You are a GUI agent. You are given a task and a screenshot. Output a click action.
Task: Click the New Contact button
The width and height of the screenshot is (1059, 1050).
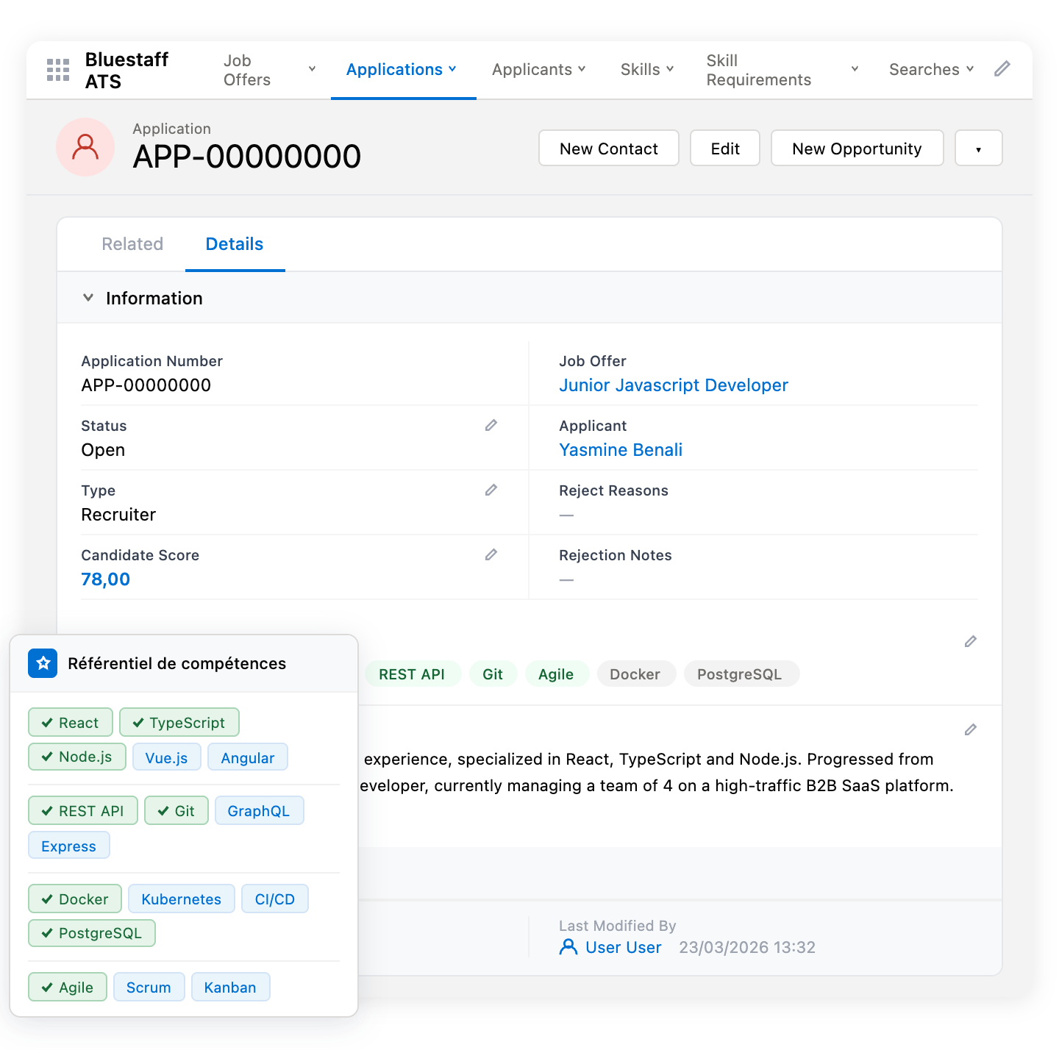tap(608, 148)
